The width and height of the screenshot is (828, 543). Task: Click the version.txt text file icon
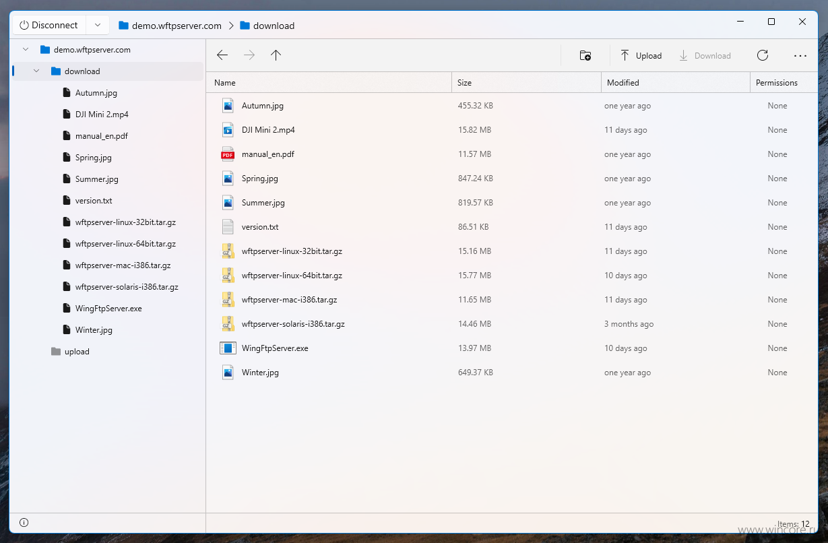(228, 227)
